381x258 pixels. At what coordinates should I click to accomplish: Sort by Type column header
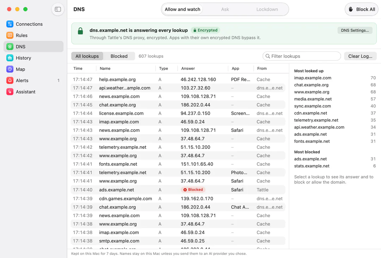[164, 68]
